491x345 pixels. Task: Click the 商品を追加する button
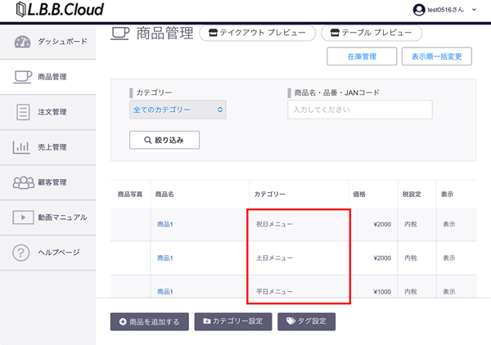tap(150, 321)
